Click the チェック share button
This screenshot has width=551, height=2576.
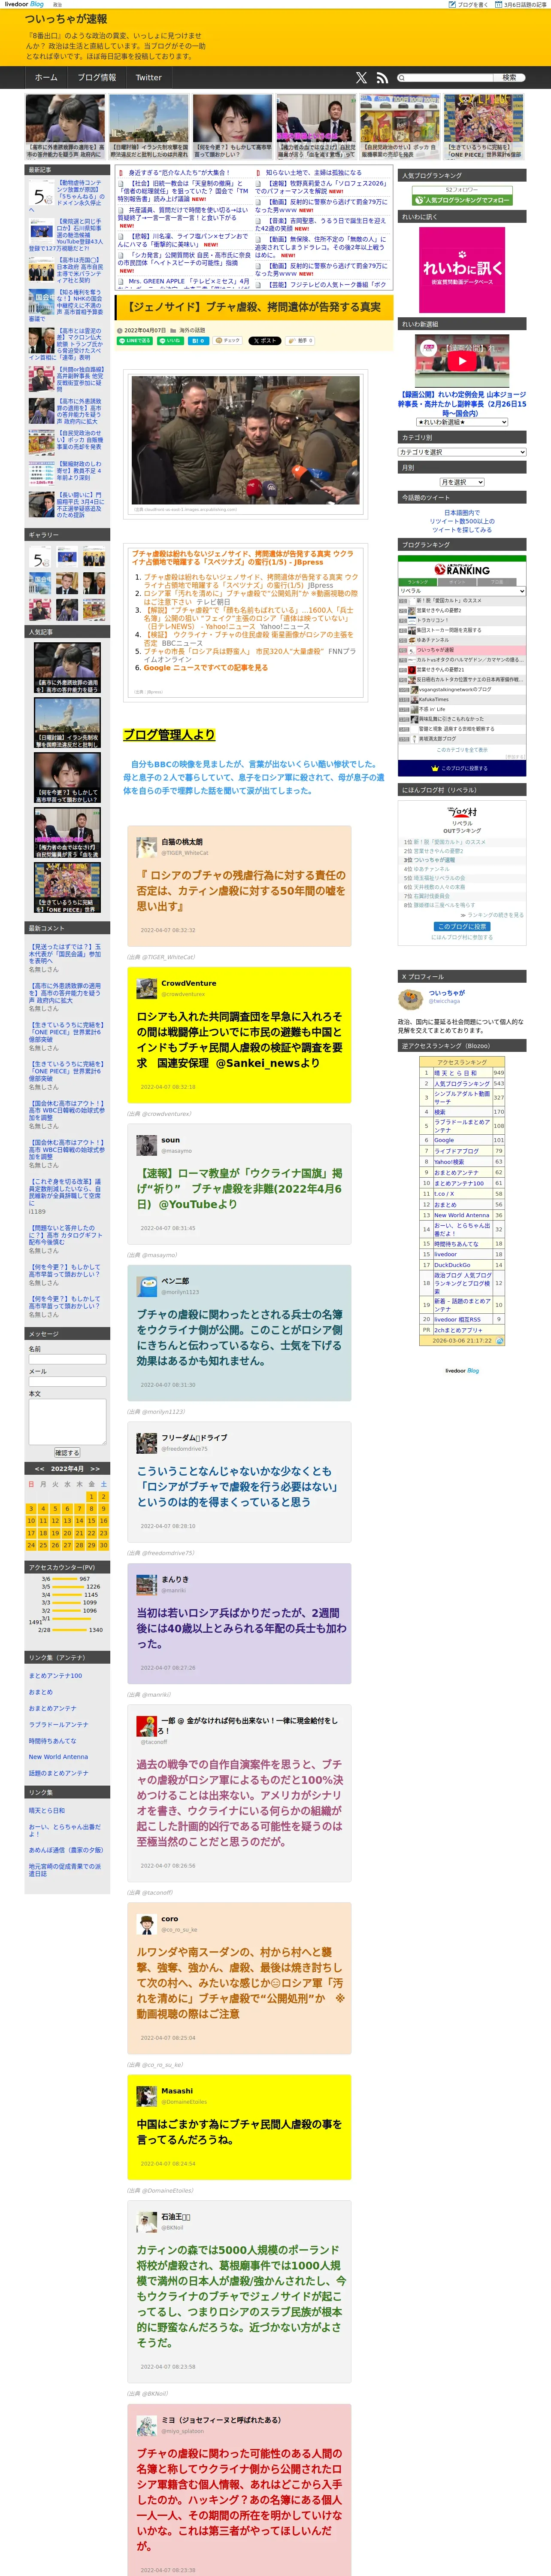pos(228,341)
